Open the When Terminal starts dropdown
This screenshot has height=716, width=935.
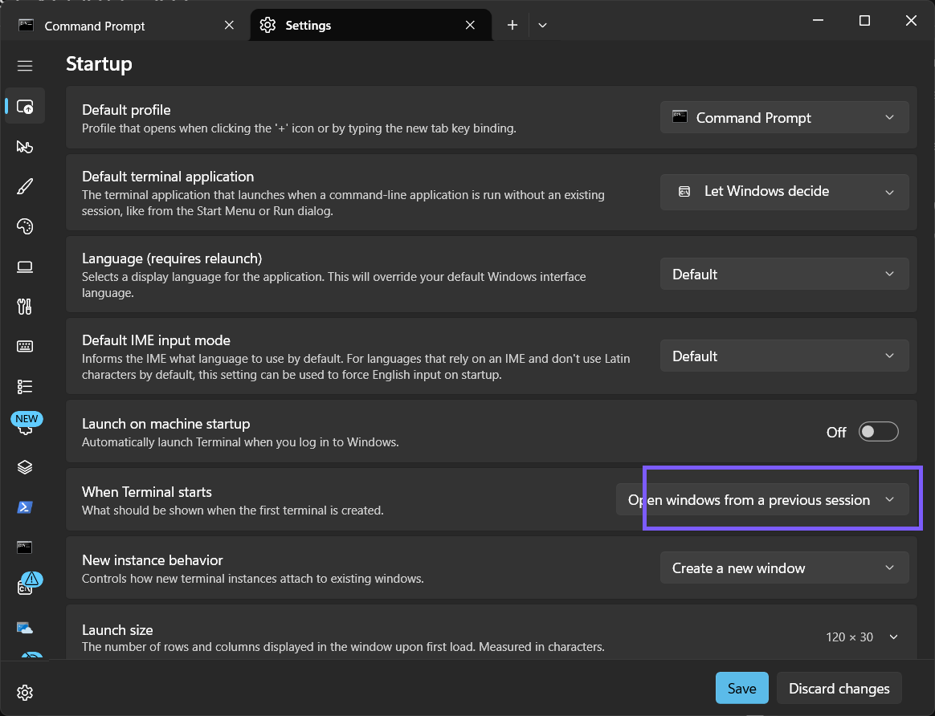(762, 499)
